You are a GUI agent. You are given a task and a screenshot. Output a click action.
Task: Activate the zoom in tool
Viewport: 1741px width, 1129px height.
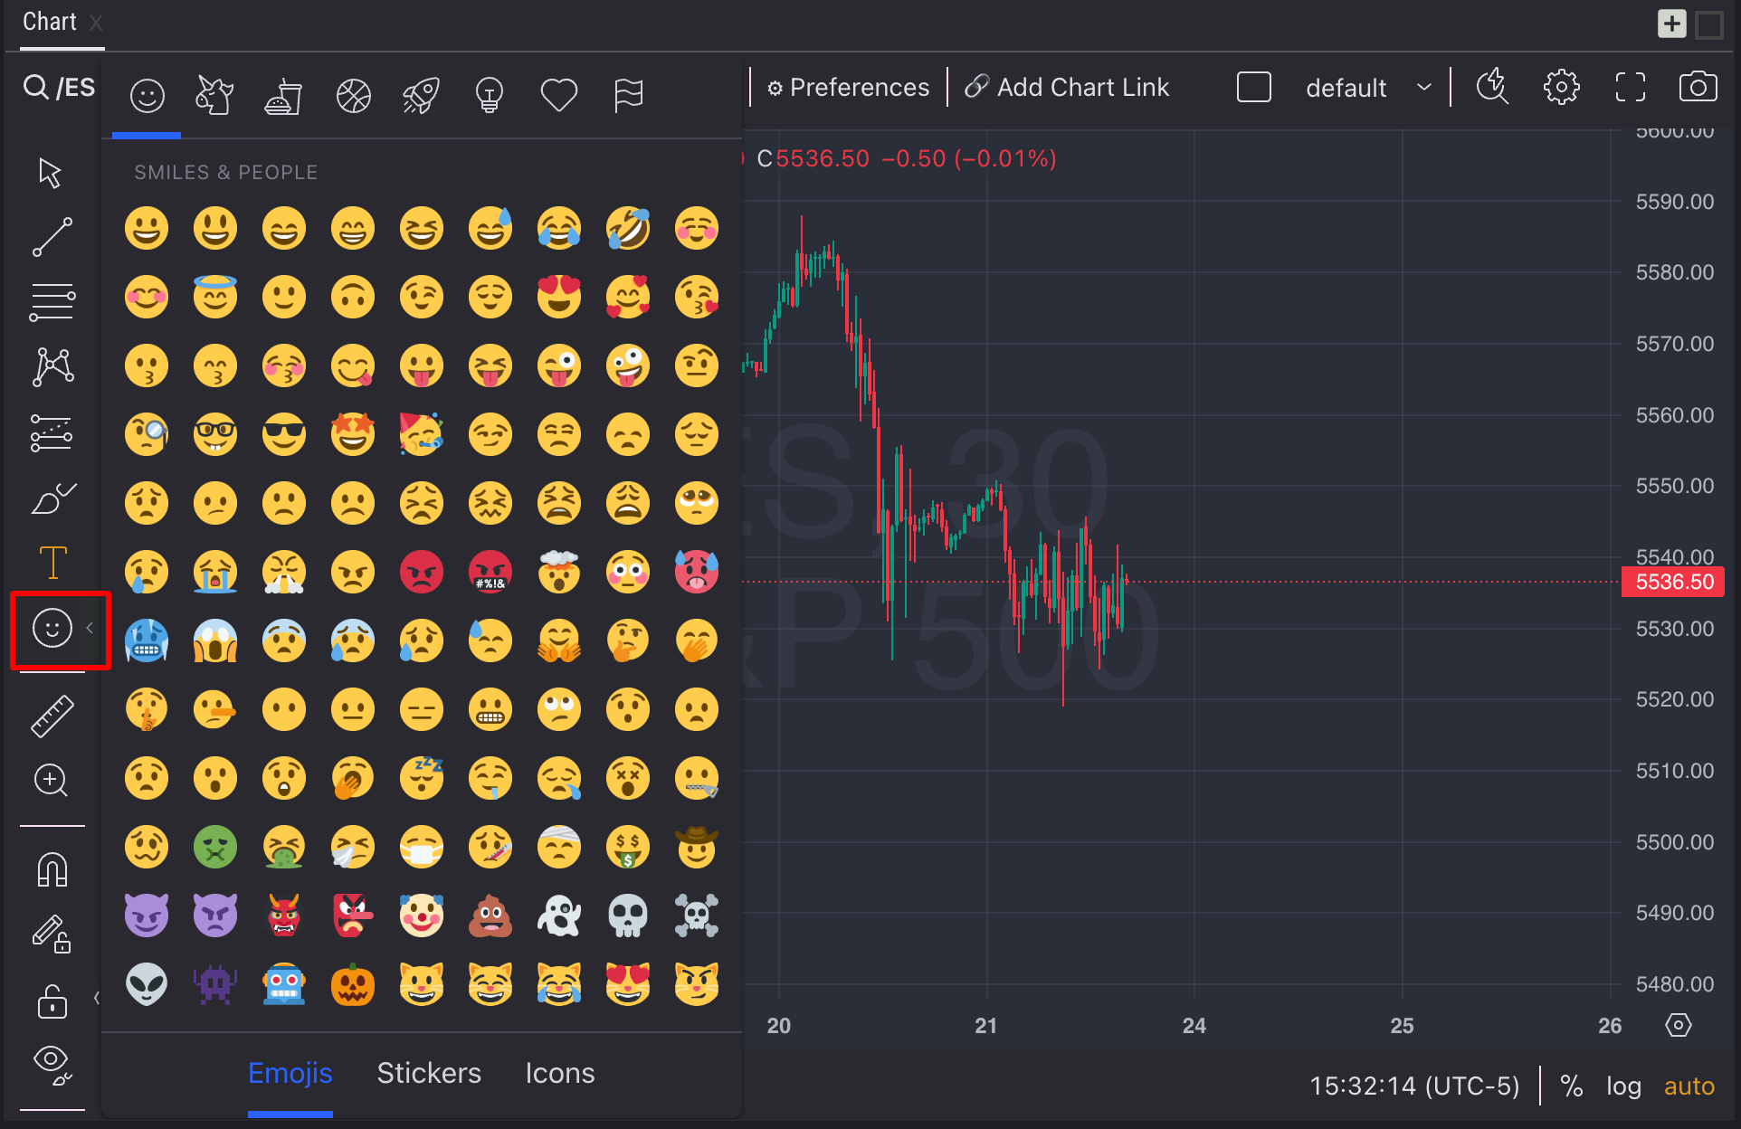[x=52, y=780]
